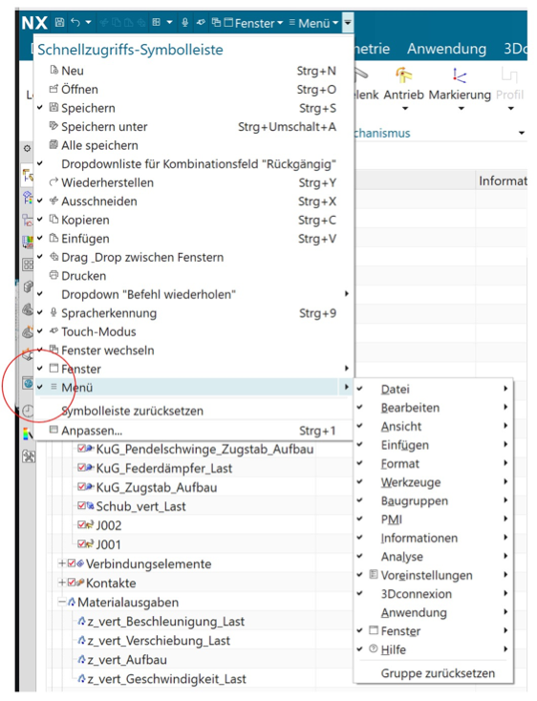This screenshot has width=537, height=701.
Task: Open the repeat command dropdown arrow
Action: tap(169, 22)
